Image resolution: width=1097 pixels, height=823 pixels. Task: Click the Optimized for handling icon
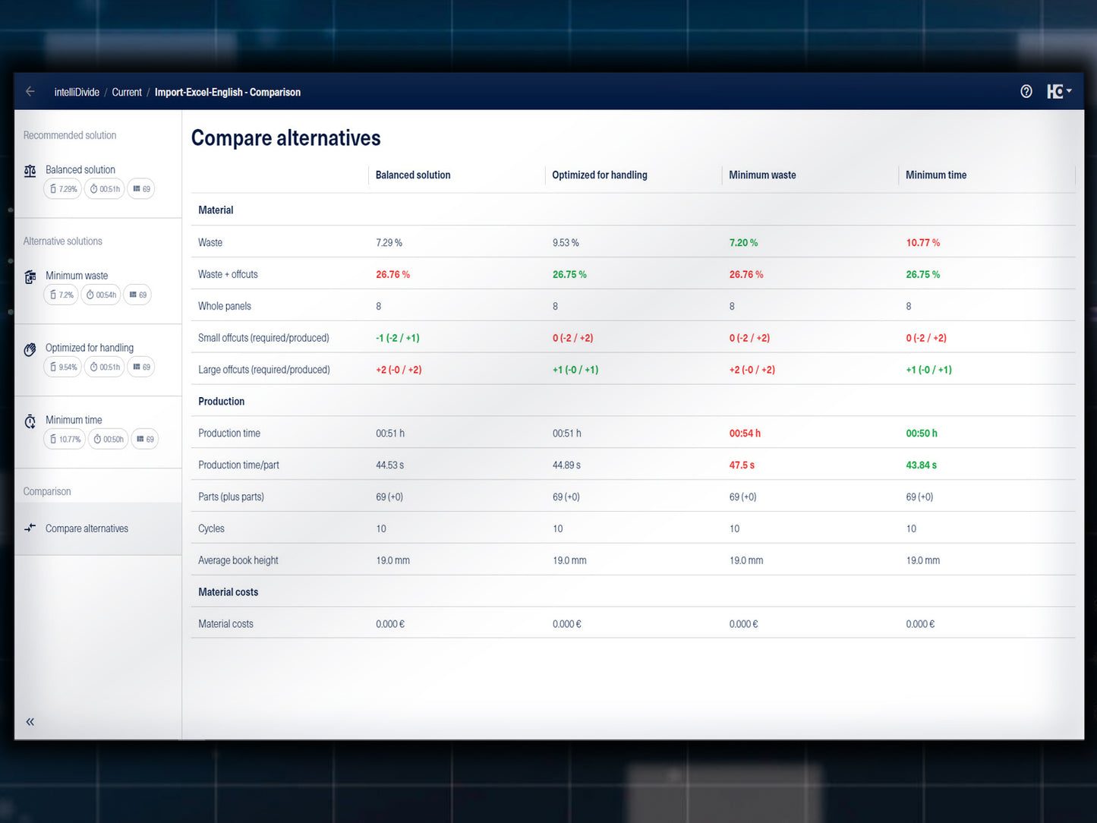[x=30, y=349]
